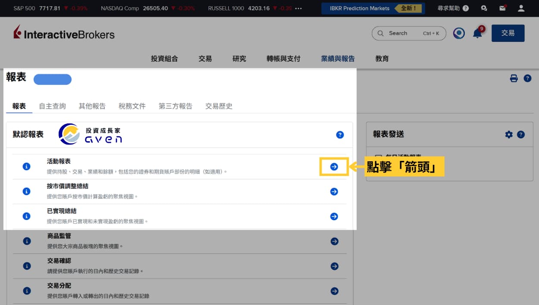Viewport: 539px width, 305px height.
Task: Switch to the 自主查詢 tab
Action: [52, 106]
